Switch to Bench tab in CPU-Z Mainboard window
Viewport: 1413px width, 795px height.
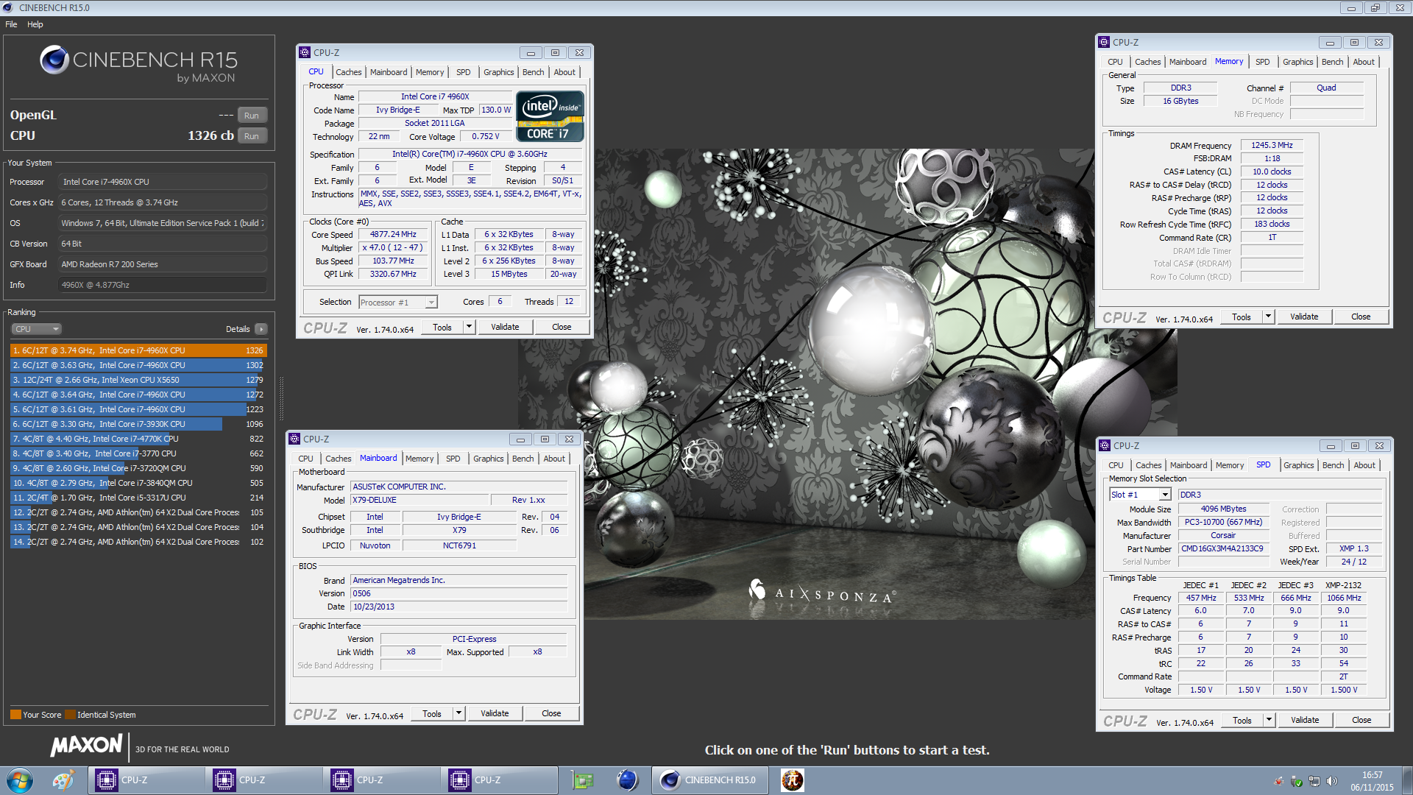(523, 459)
